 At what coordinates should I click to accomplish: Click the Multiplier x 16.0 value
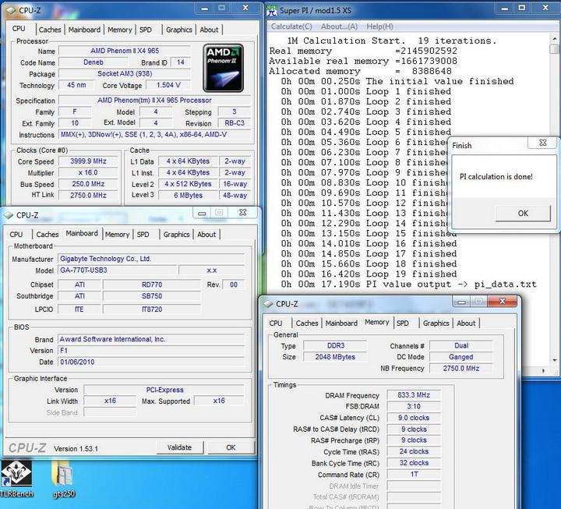(x=88, y=172)
